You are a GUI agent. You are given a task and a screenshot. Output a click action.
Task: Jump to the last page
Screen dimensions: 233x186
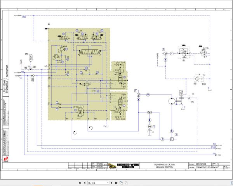(x=116, y=183)
